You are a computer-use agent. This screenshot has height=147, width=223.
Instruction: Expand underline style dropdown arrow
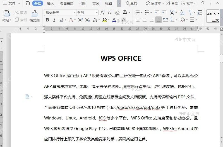[x=65, y=20]
